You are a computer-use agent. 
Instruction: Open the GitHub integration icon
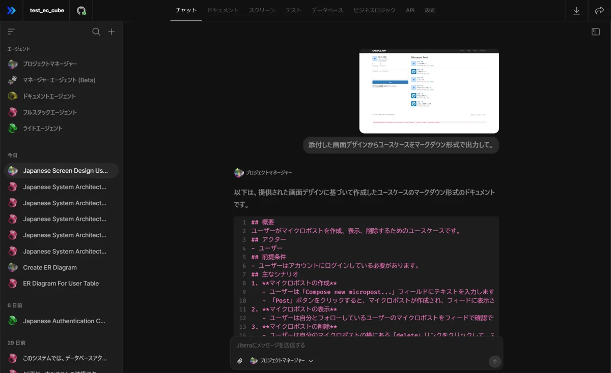[81, 10]
